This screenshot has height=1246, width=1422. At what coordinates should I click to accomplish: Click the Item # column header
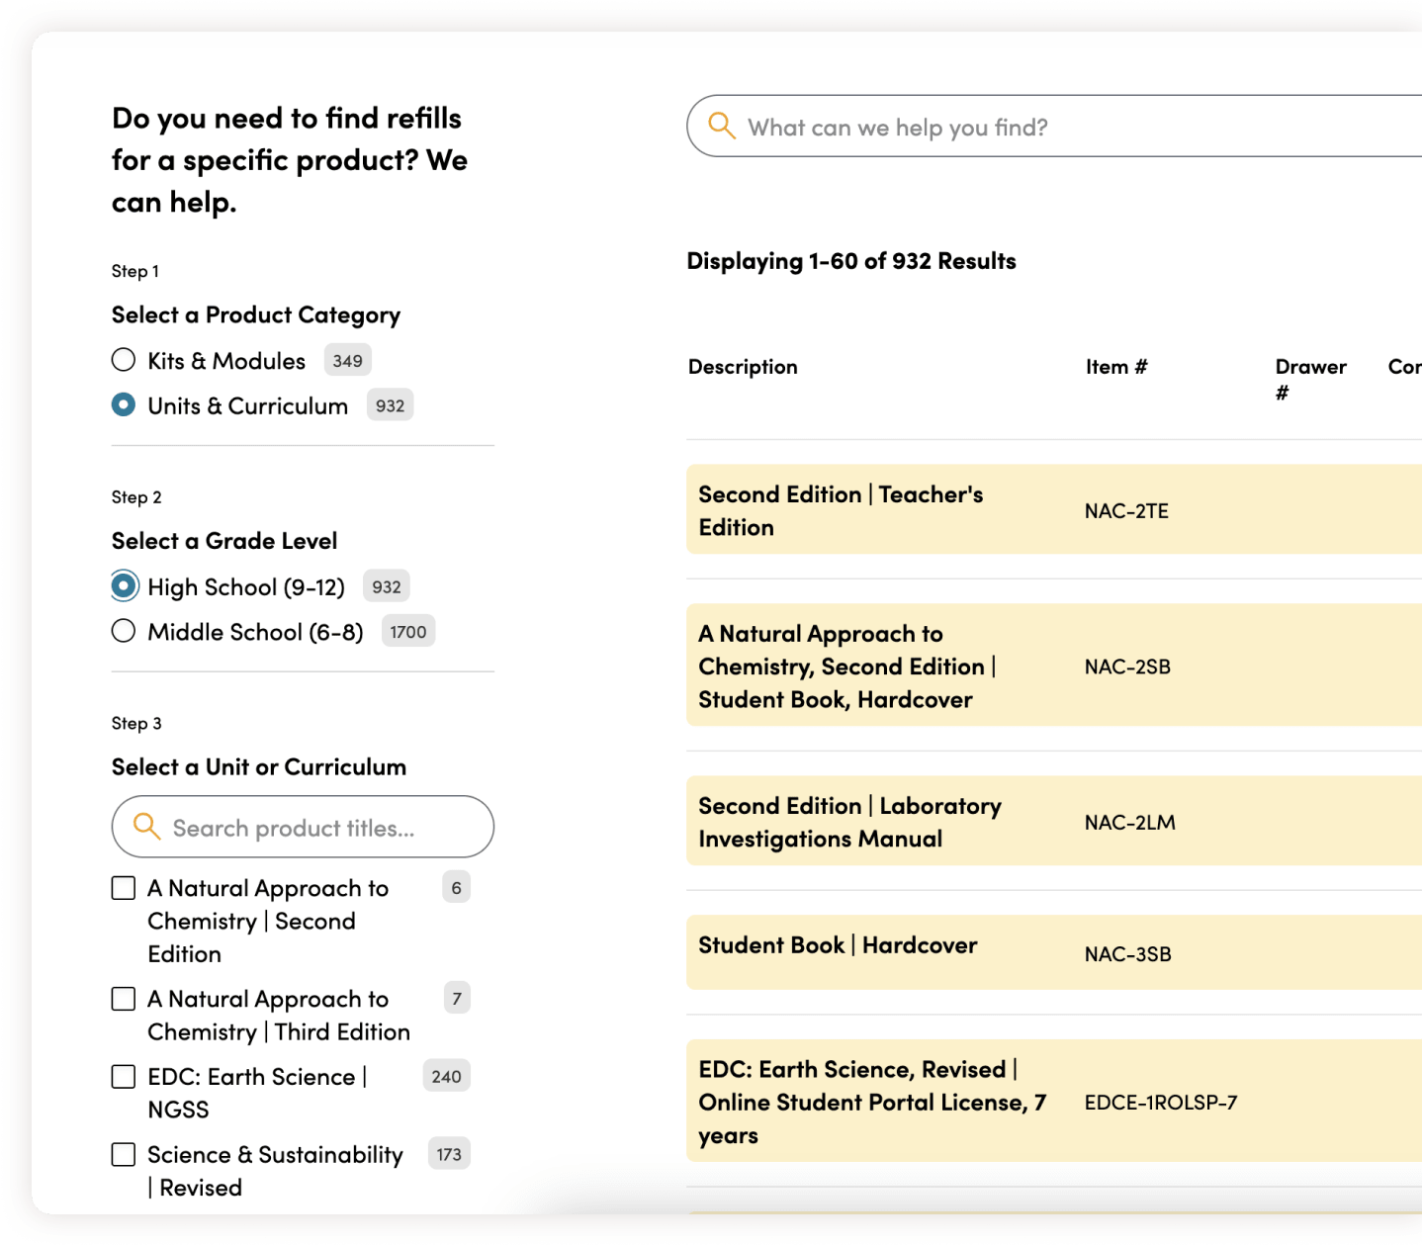tap(1115, 367)
